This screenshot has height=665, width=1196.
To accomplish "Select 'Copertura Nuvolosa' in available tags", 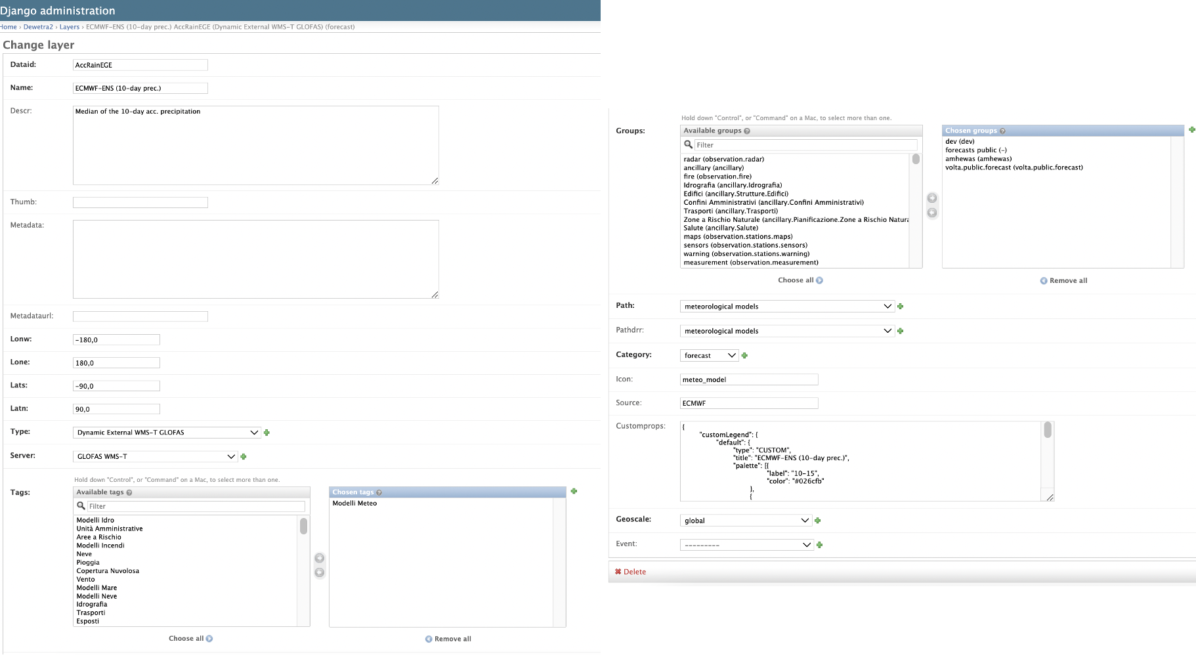I will (108, 571).
